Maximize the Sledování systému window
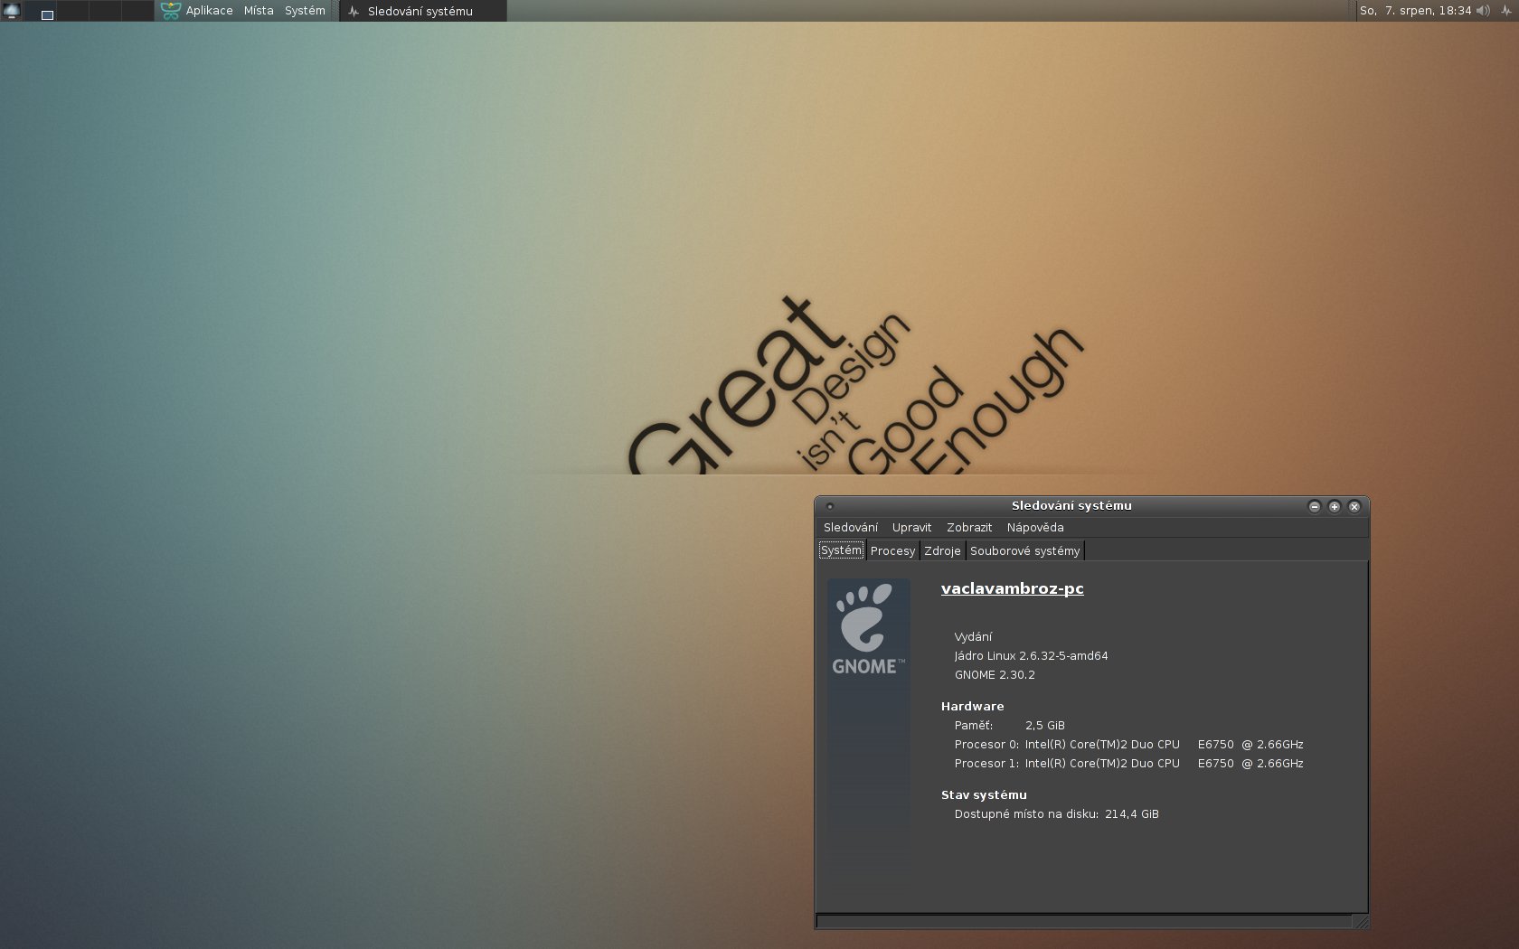The width and height of the screenshot is (1519, 949). click(1335, 506)
